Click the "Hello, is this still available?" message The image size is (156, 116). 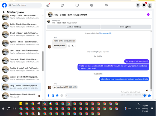64,41
